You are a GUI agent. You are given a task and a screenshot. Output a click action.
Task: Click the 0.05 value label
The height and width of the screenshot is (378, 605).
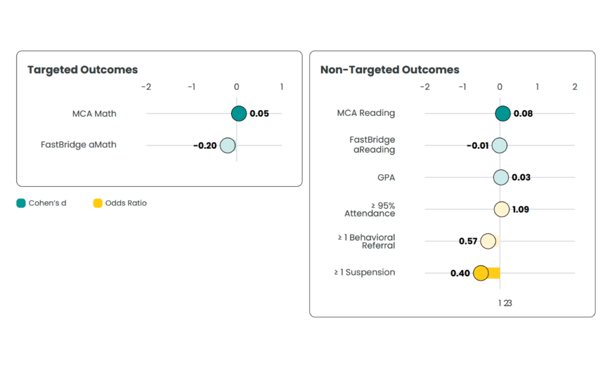(259, 113)
